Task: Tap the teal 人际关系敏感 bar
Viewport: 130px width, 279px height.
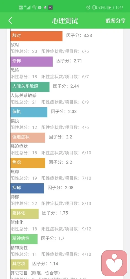Action: click(x=30, y=87)
